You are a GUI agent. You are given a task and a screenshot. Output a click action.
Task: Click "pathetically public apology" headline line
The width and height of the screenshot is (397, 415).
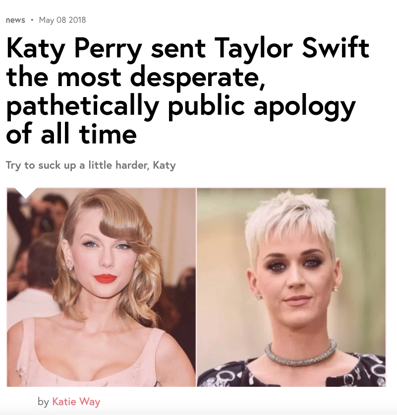180,107
